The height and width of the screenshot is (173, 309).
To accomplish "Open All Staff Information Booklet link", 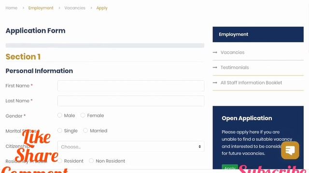I will (251, 83).
